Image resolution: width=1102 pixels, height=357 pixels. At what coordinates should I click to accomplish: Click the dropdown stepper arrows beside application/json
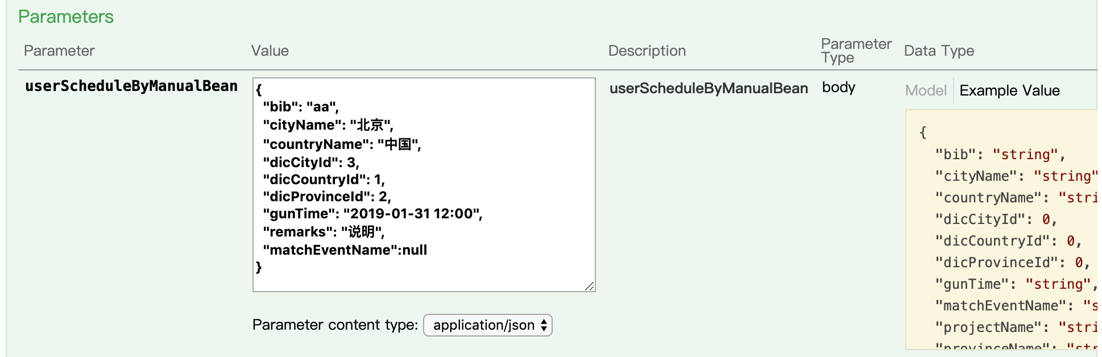[x=545, y=325]
